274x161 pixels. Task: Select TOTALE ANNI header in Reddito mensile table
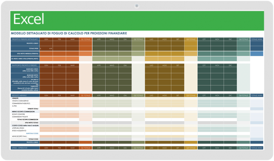click(257, 95)
